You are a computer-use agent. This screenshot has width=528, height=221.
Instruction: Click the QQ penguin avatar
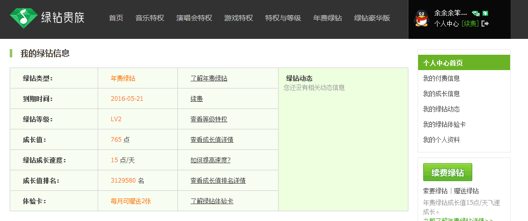pos(421,18)
